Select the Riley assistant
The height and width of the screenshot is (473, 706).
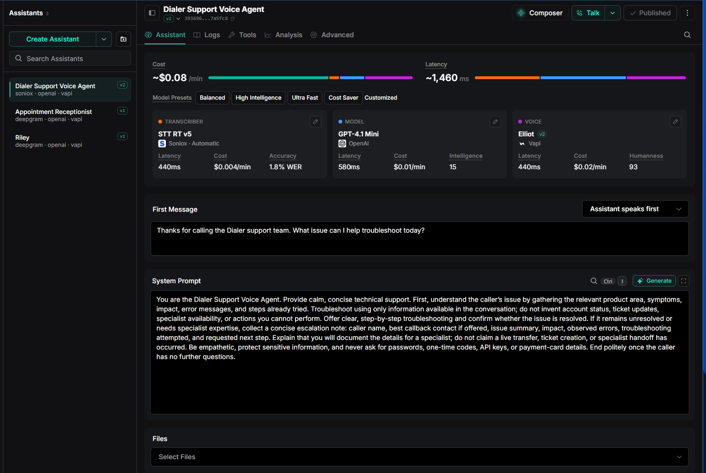[x=70, y=141]
